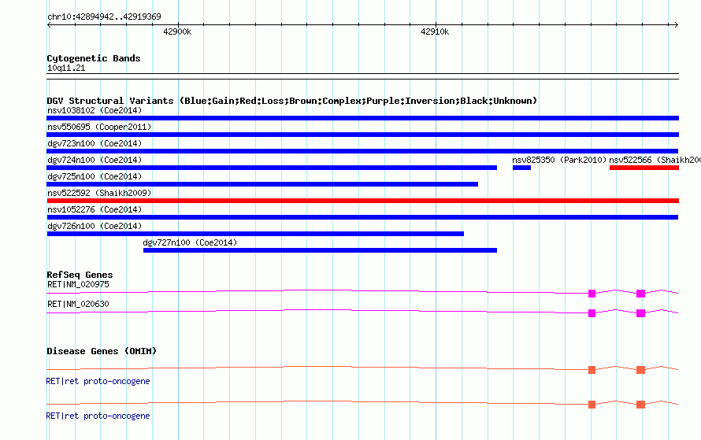Select the dgv727n100 (Coe2014) blue bar
Viewport: 701px width, 440px height.
pos(320,250)
